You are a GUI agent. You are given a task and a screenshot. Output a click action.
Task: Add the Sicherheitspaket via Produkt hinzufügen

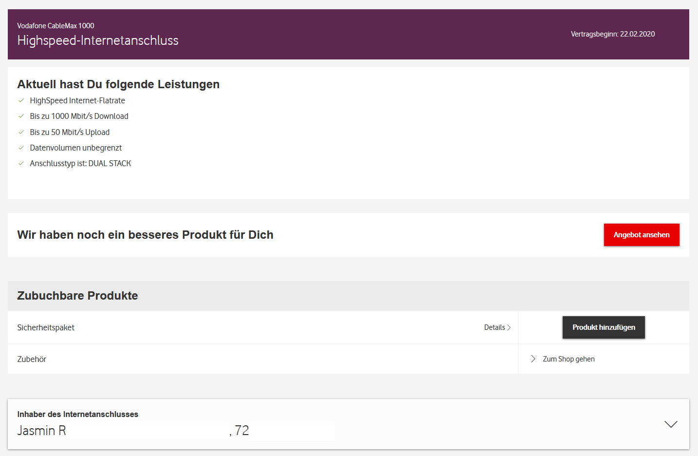click(x=604, y=327)
